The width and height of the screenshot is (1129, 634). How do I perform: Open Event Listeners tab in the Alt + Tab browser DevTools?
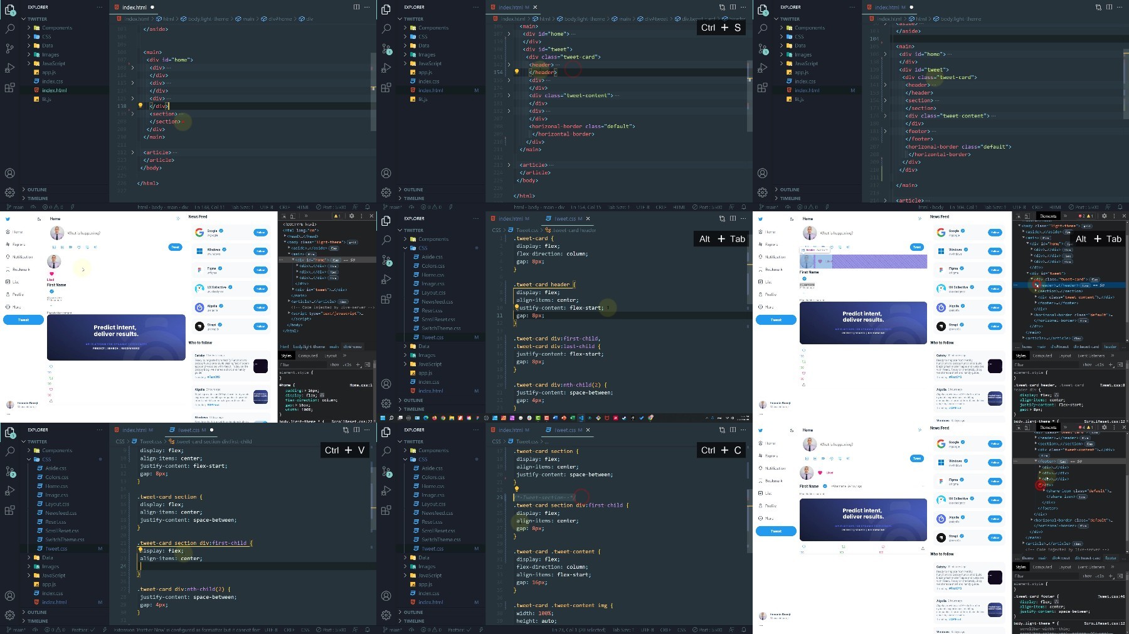pos(1091,356)
